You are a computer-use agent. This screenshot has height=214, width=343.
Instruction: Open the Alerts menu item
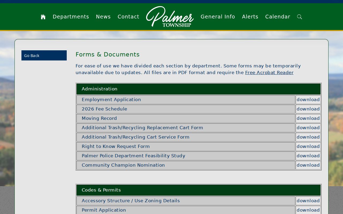tap(250, 17)
